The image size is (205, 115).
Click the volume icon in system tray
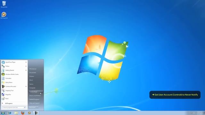coord(194,113)
